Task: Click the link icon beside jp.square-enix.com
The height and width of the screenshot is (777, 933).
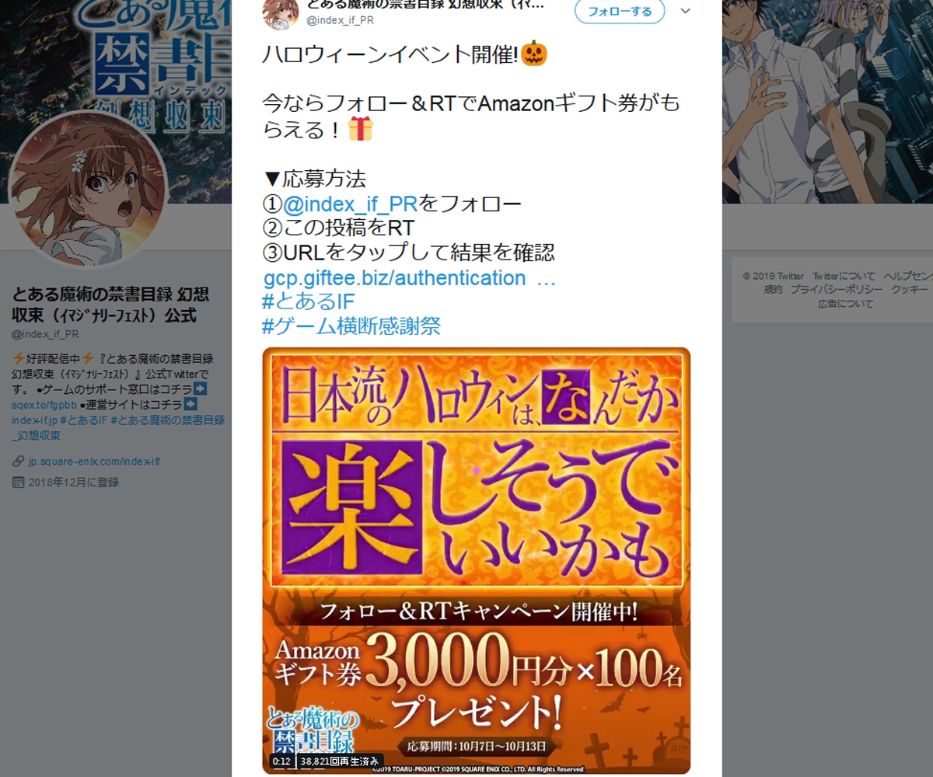Action: 19,462
